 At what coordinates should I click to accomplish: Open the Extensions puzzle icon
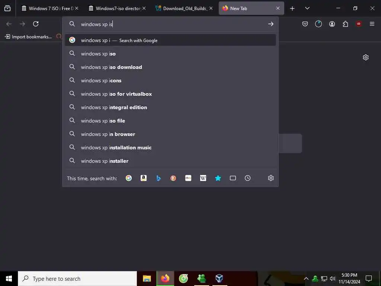pos(345,24)
